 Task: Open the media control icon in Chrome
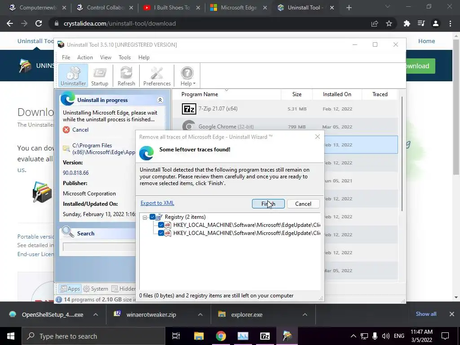click(421, 23)
